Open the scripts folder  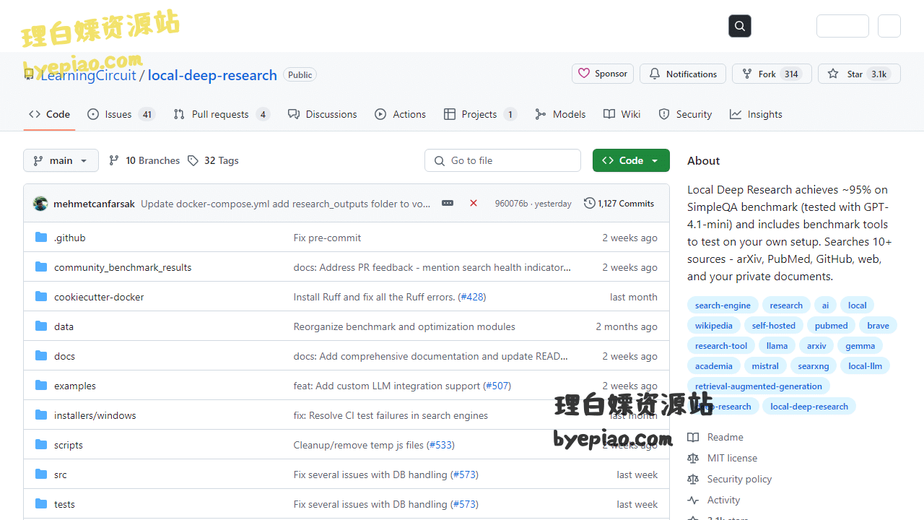click(x=69, y=445)
